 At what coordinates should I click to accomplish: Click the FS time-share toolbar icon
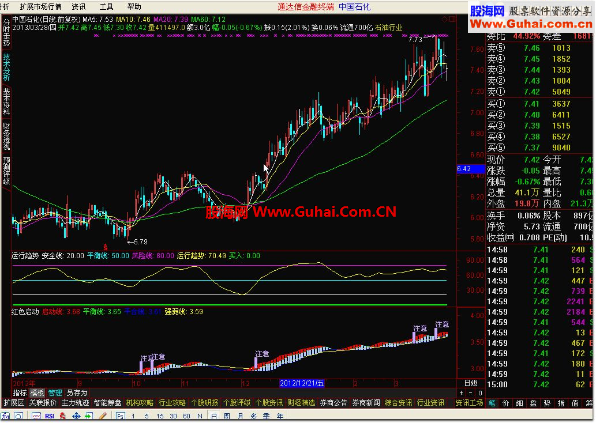pyautogui.click(x=121, y=416)
